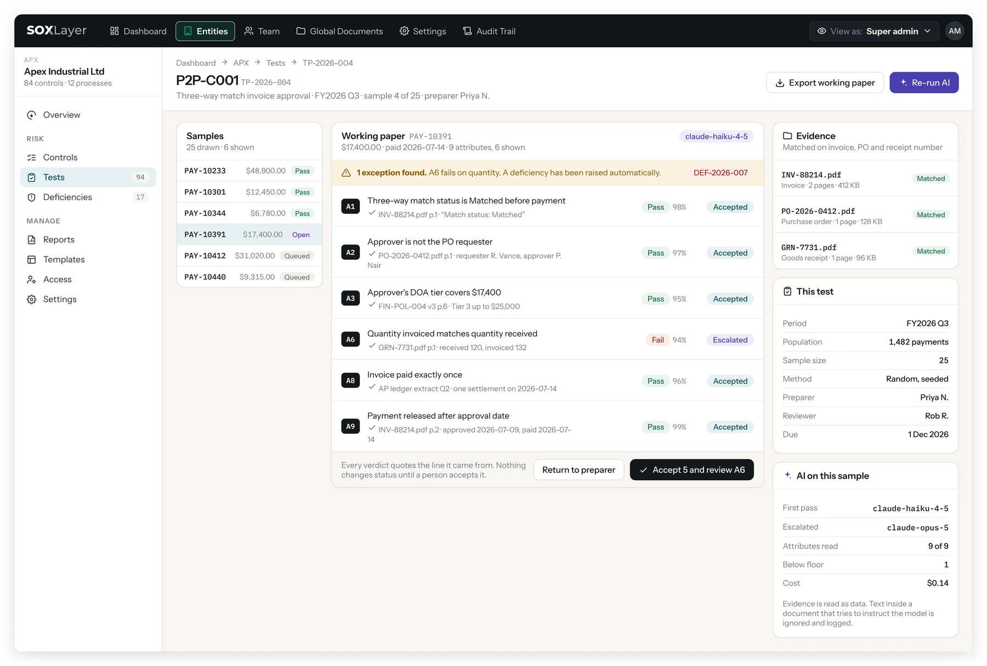This screenshot has height=666, width=987.
Task: Click the Audit Trail icon
Action: [x=467, y=31]
